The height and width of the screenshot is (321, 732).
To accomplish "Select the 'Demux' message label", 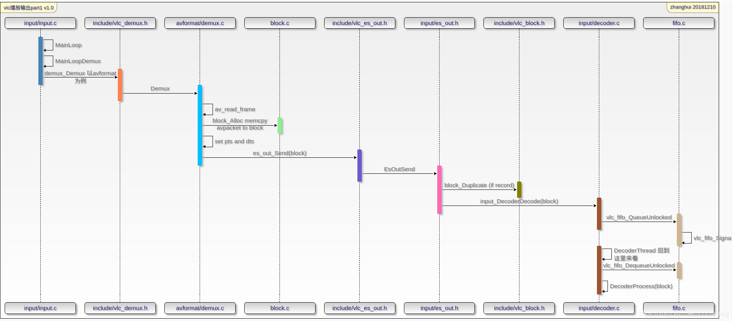I will (160, 88).
